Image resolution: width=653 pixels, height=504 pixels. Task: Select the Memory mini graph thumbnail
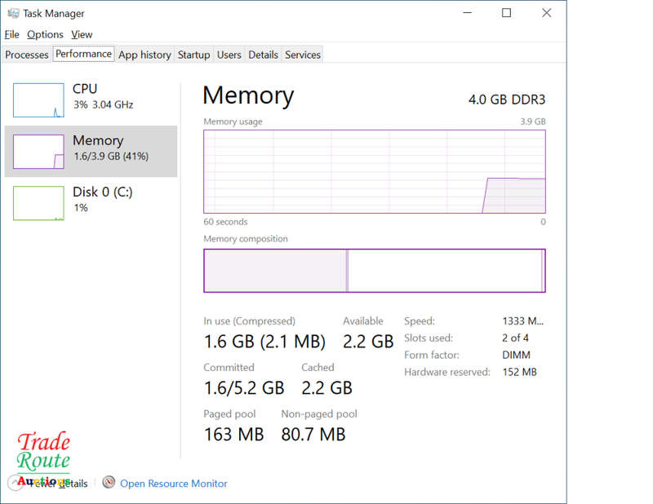[38, 152]
